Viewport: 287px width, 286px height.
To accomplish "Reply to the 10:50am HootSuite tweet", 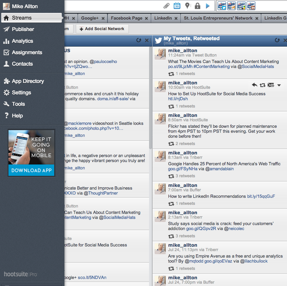I will coord(254,85).
